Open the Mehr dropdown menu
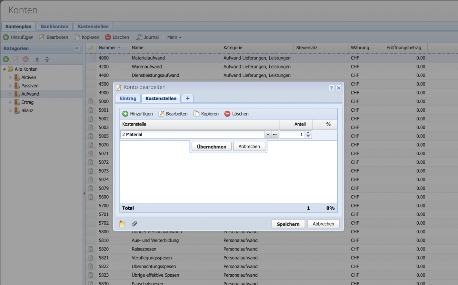 174,37
